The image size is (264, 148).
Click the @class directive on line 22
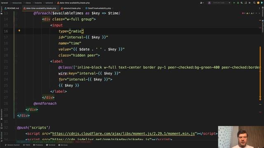click(x=65, y=67)
